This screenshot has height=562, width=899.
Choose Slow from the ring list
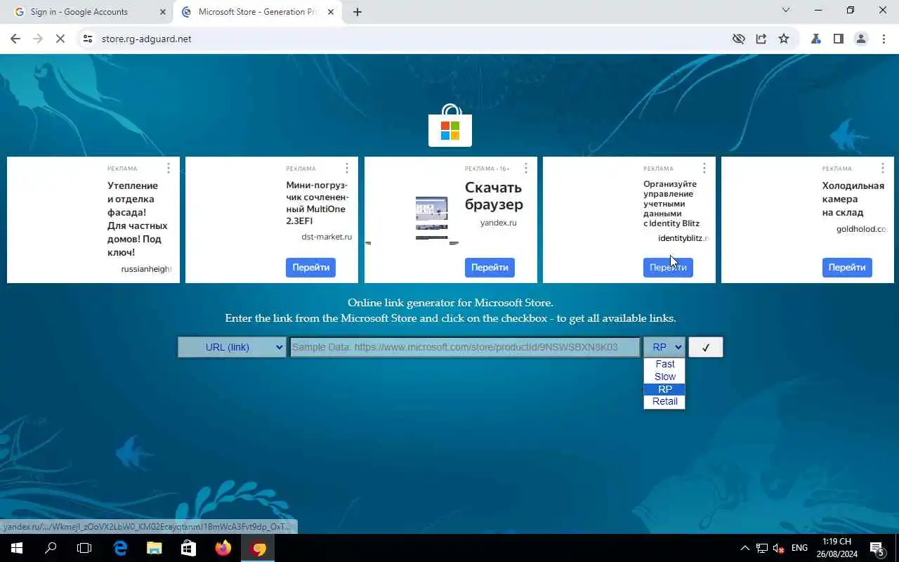664,377
